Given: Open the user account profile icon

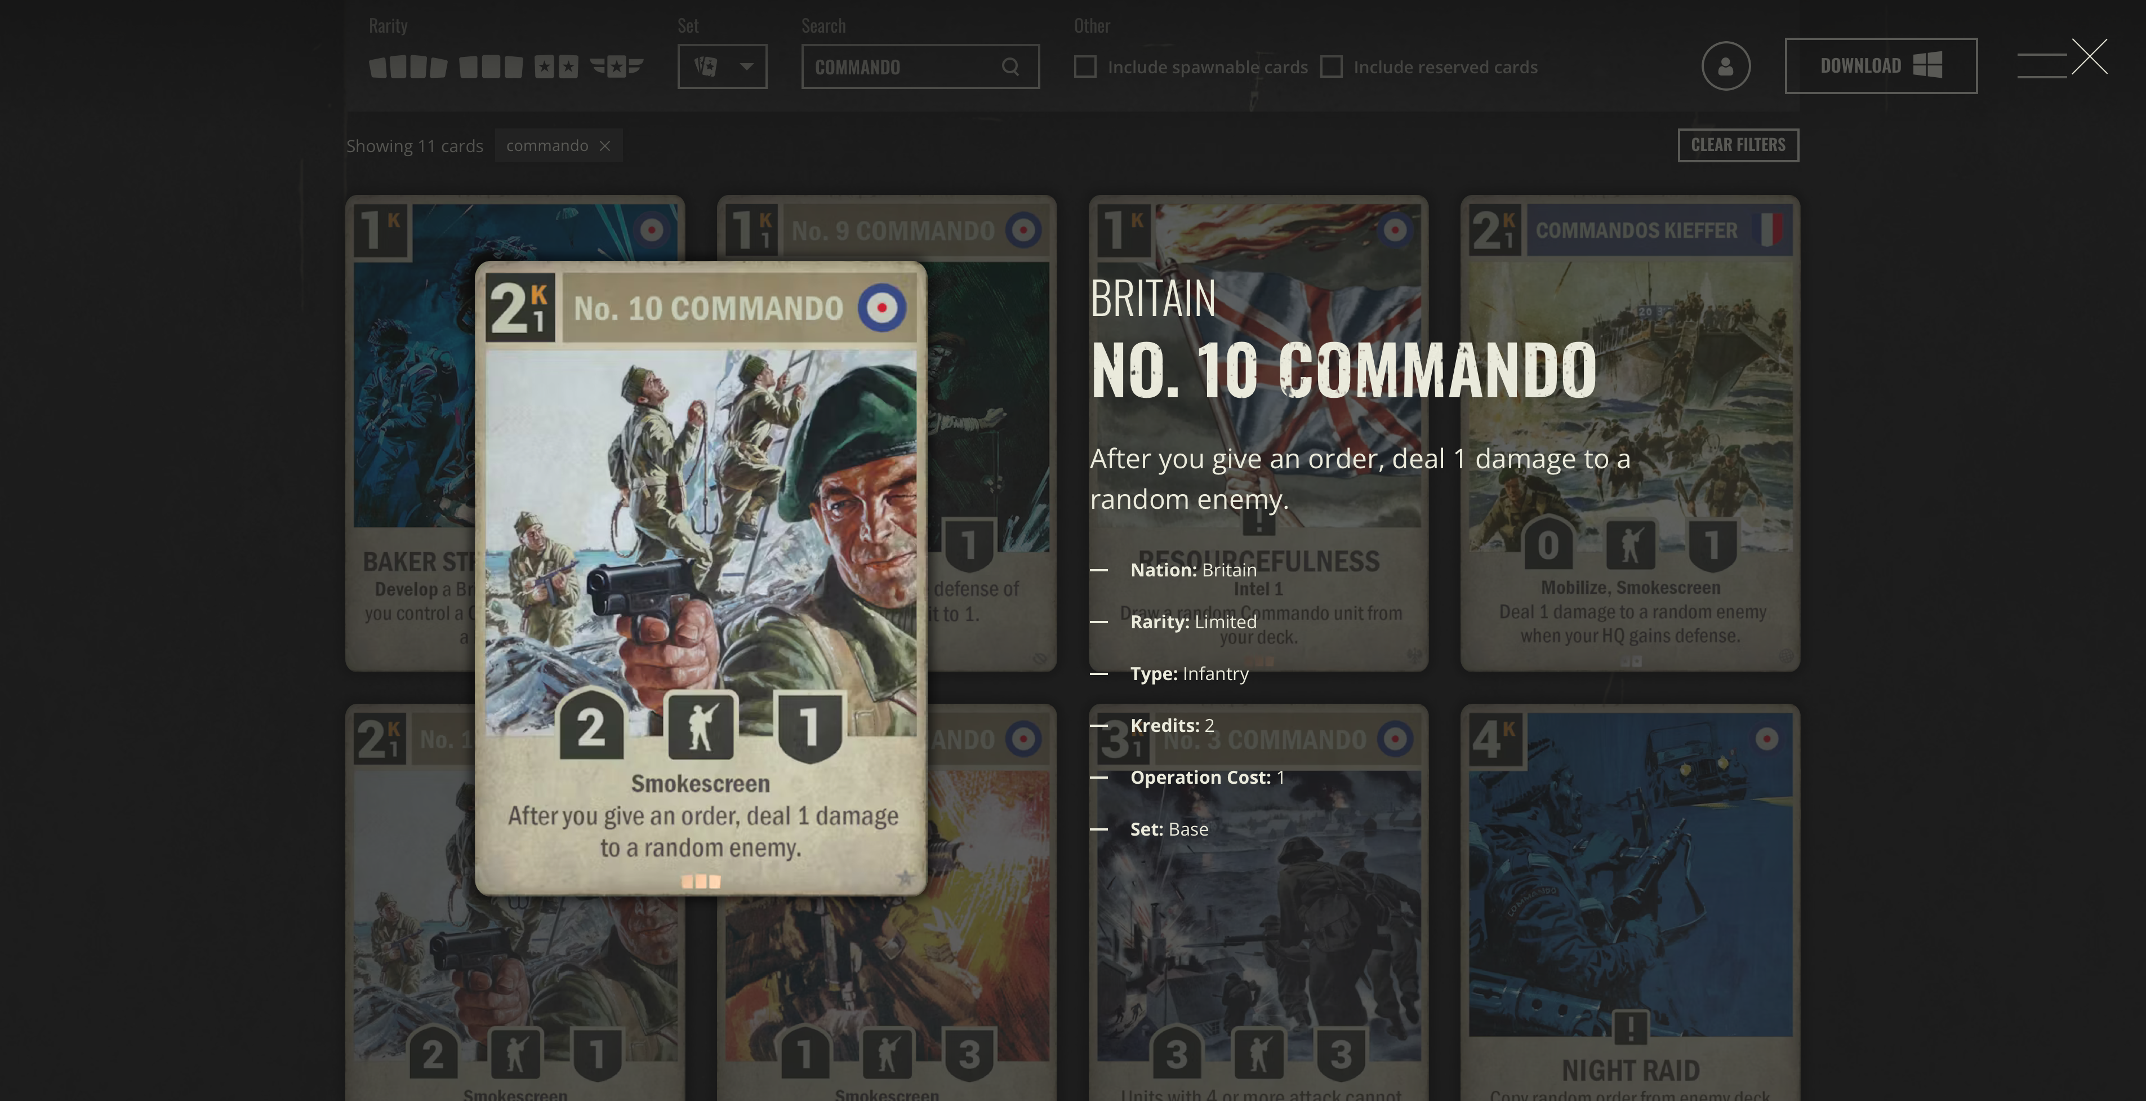Looking at the screenshot, I should tap(1726, 66).
